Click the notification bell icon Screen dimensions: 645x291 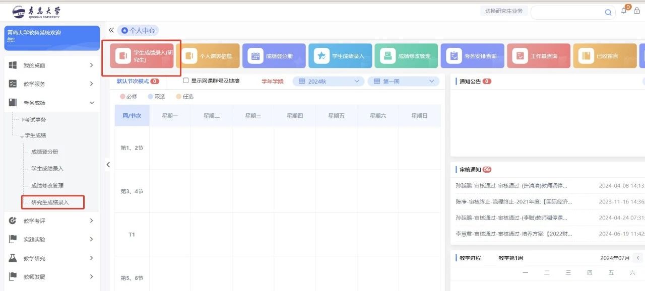624,11
